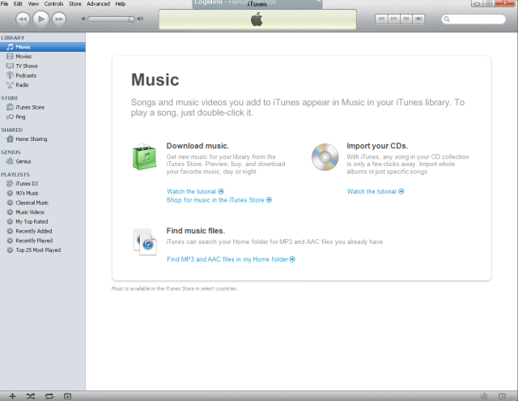The height and width of the screenshot is (401, 518).
Task: Switch to the grid view button
Action: (x=406, y=19)
